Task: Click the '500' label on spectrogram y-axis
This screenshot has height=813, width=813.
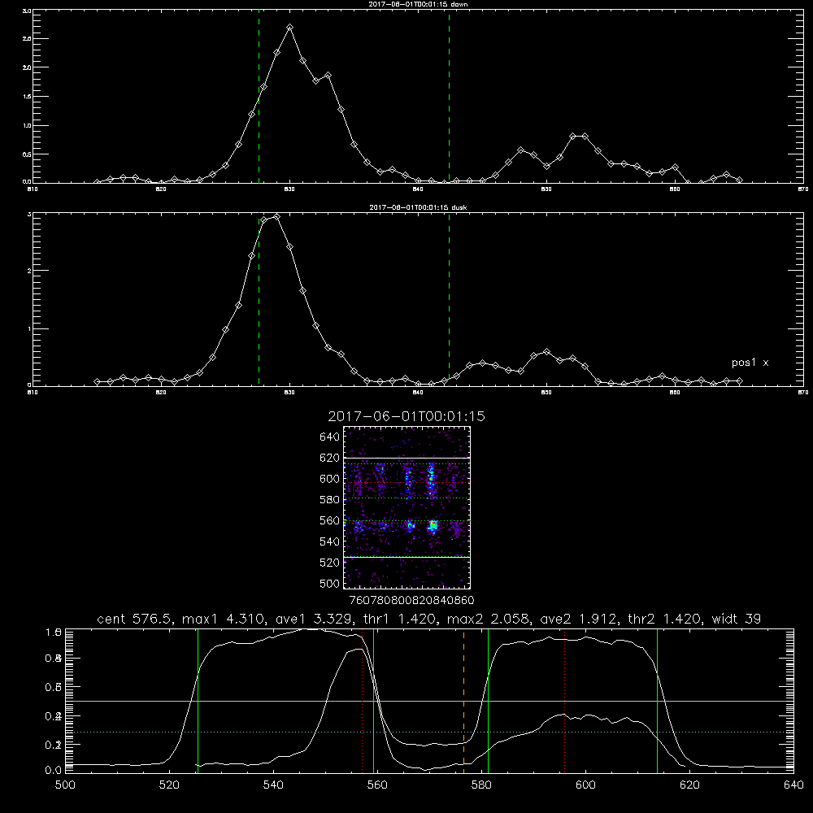Action: (x=330, y=583)
